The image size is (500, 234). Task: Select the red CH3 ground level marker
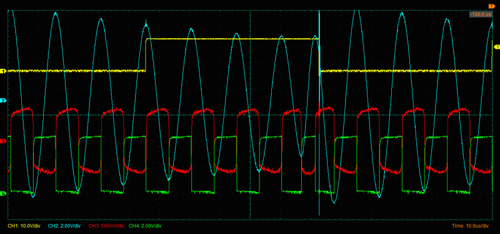(x=4, y=142)
